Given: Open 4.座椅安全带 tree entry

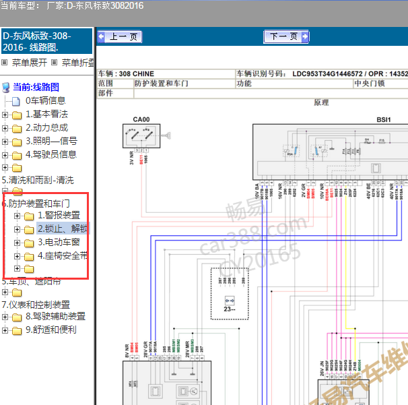Looking at the screenshot, I should pos(63,255).
